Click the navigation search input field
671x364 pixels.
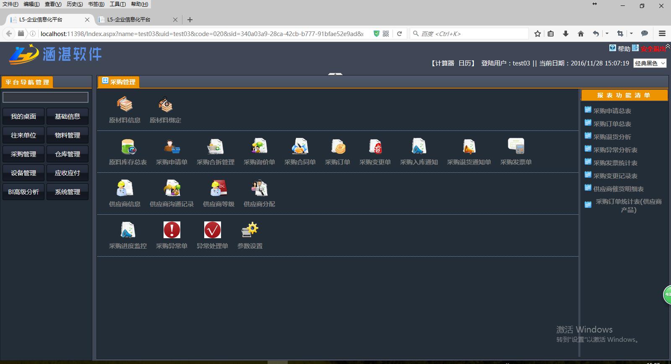point(45,97)
